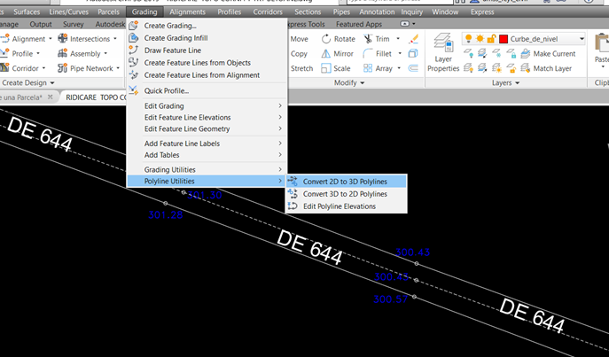This screenshot has height=357, width=609.
Task: Click the Create Feature Lines from Alignment icon
Action: click(x=134, y=74)
